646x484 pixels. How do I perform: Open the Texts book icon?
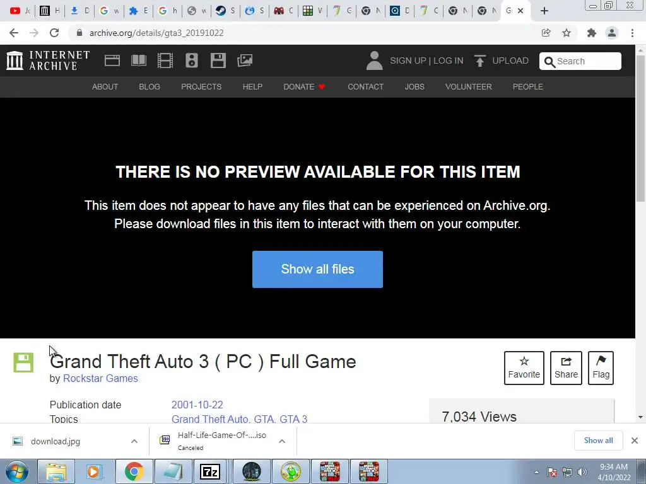pyautogui.click(x=138, y=60)
